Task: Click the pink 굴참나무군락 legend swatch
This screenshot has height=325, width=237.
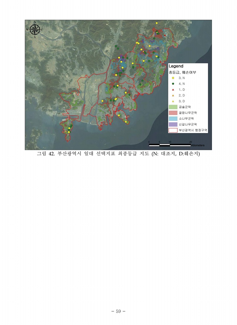Action: [173, 113]
